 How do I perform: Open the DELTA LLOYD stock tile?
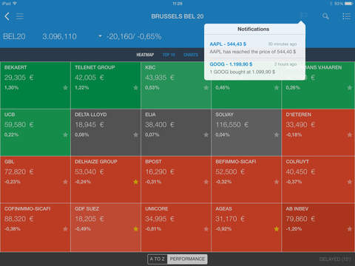tap(106, 132)
